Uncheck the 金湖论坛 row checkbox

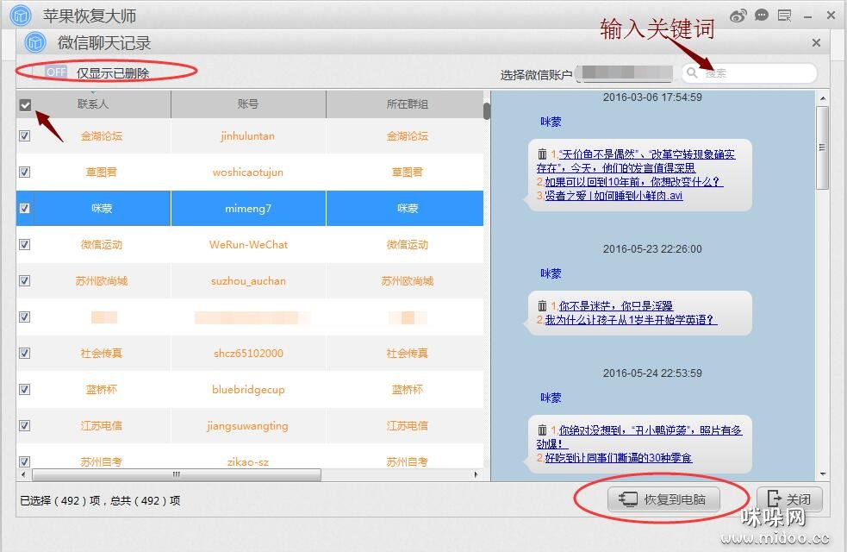(x=24, y=135)
